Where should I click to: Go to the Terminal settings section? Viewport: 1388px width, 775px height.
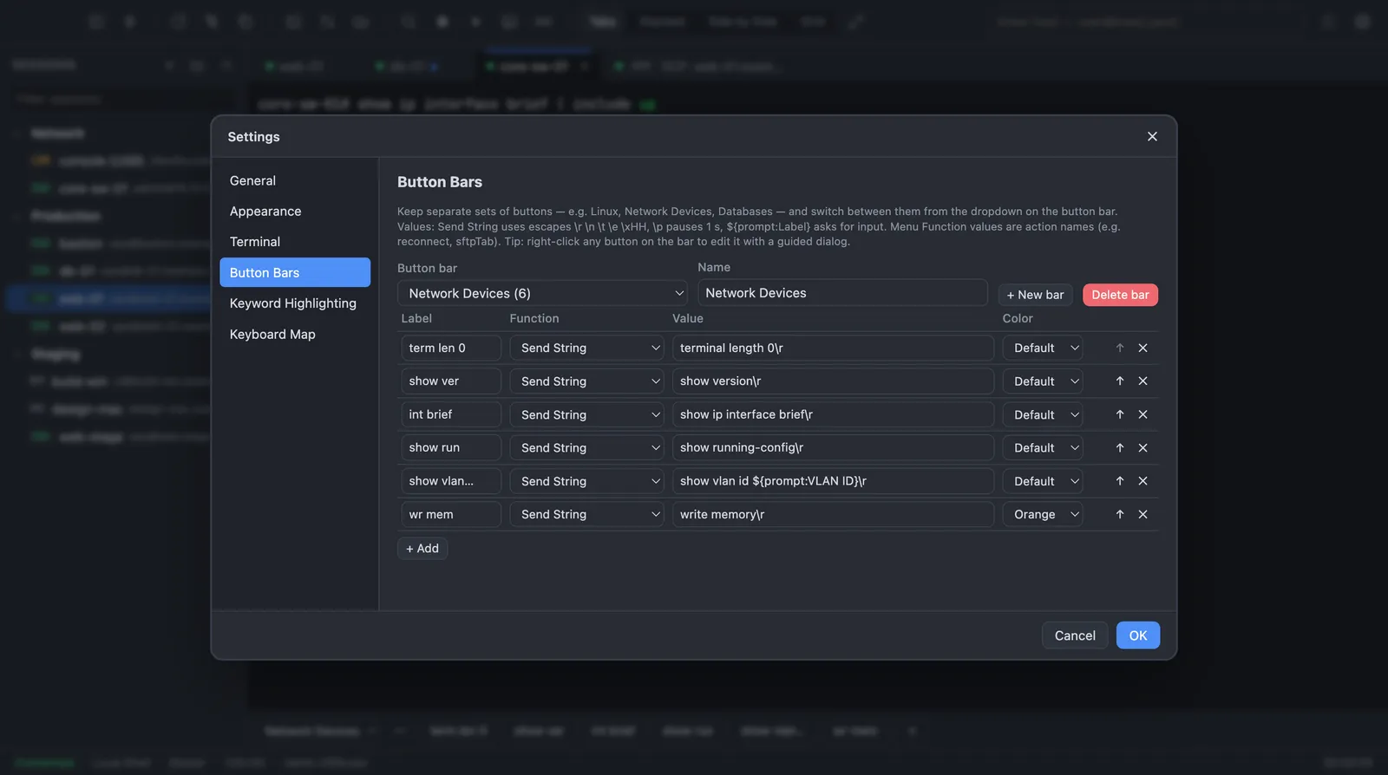295,242
